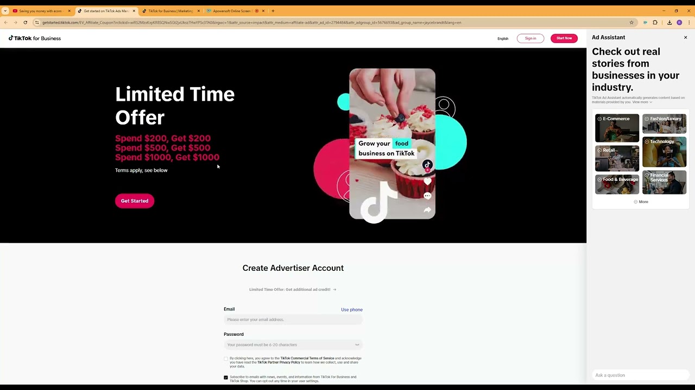Image resolution: width=695 pixels, height=390 pixels.
Task: Click the Email address input field
Action: tap(293, 320)
